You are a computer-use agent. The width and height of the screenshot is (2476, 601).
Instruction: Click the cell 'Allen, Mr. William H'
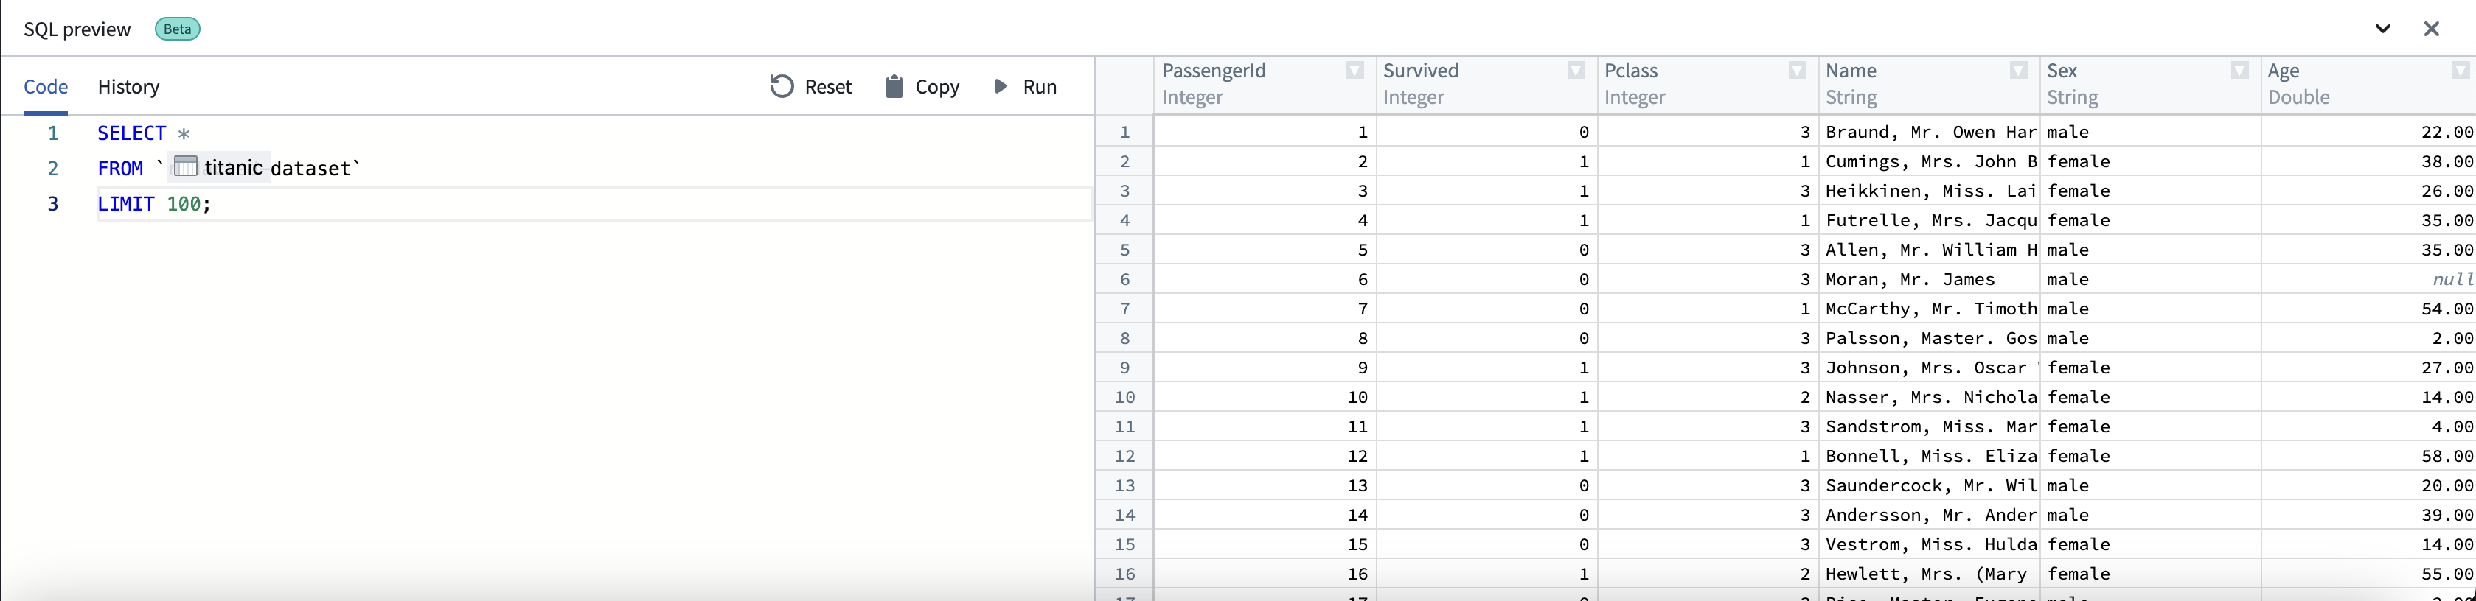[1928, 250]
